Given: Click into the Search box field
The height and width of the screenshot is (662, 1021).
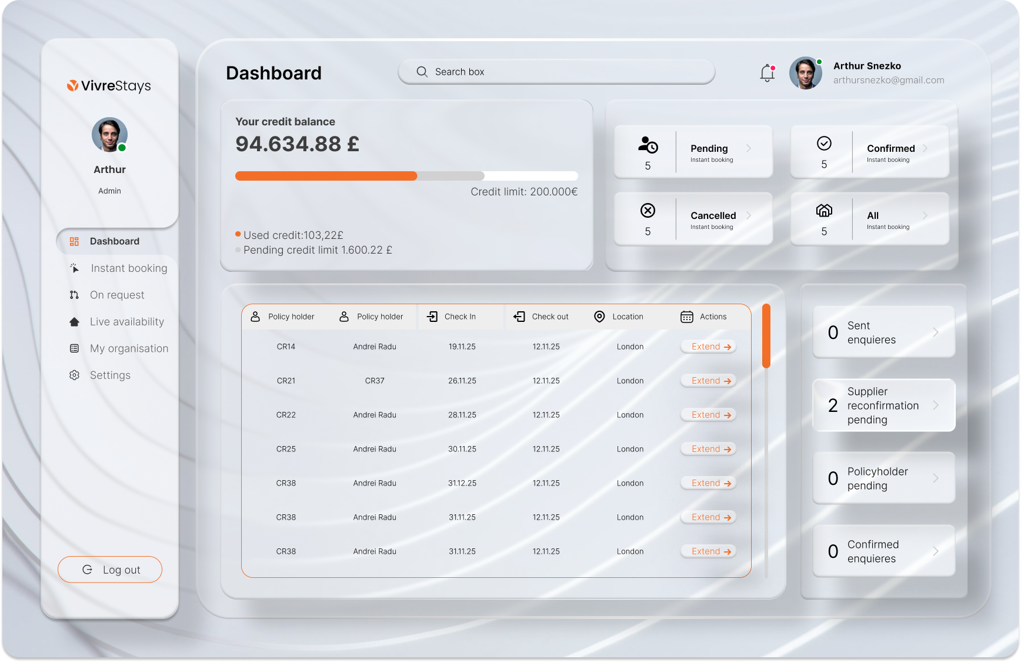Looking at the screenshot, I should [556, 72].
